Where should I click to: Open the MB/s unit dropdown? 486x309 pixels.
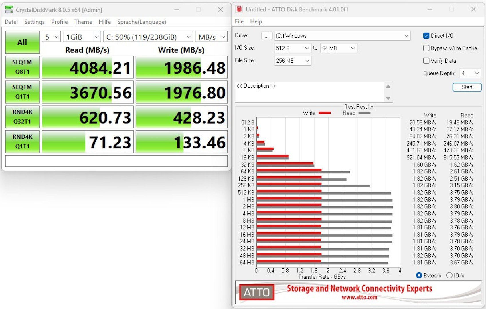[x=211, y=37]
